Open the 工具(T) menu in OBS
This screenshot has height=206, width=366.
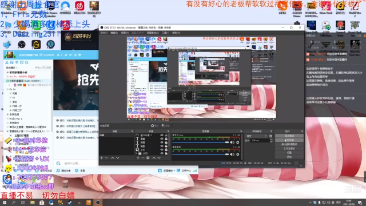(165, 33)
